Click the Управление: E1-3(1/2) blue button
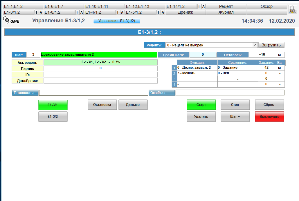This screenshot has width=299, height=201. click(117, 21)
